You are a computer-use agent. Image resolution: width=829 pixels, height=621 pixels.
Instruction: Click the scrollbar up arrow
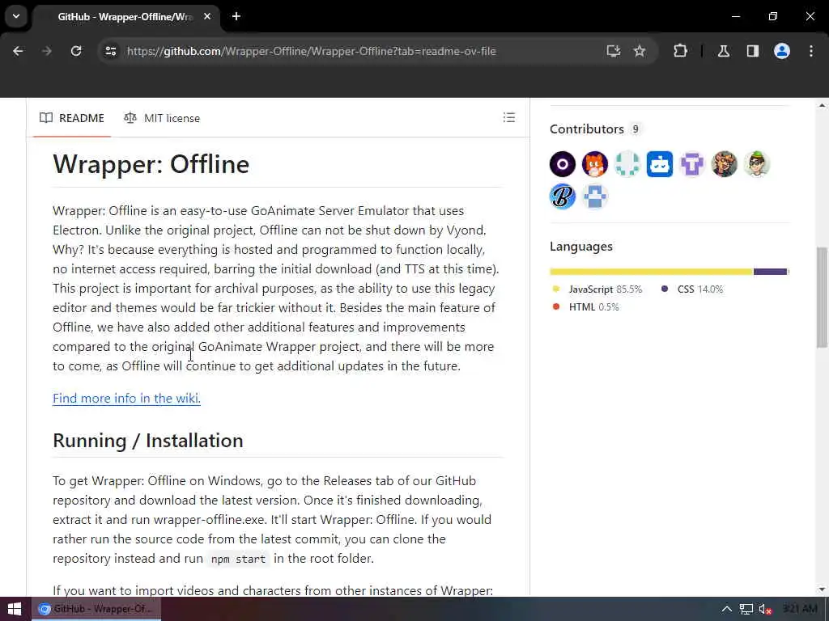coord(823,106)
